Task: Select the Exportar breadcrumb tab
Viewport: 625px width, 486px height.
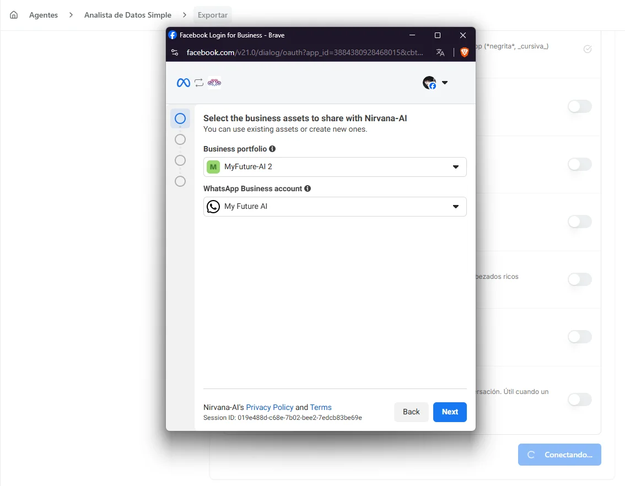Action: point(212,15)
